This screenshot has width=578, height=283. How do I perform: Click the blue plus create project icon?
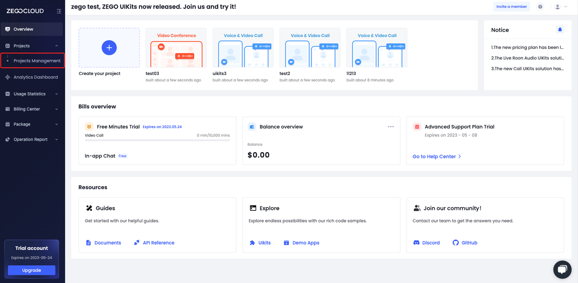point(109,48)
